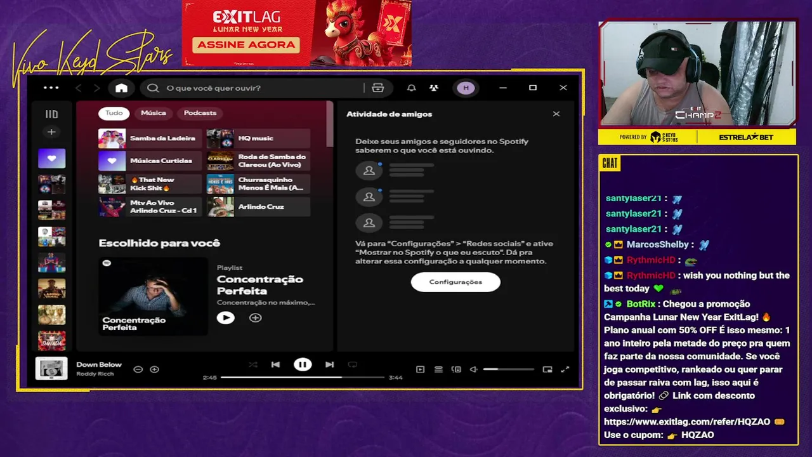Skip to the next track
This screenshot has width=812, height=457.
click(x=329, y=364)
